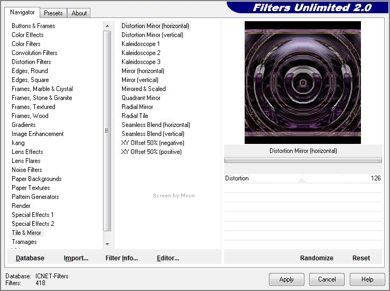Launch the filter Editor...
The width and height of the screenshot is (390, 291).
(168, 258)
